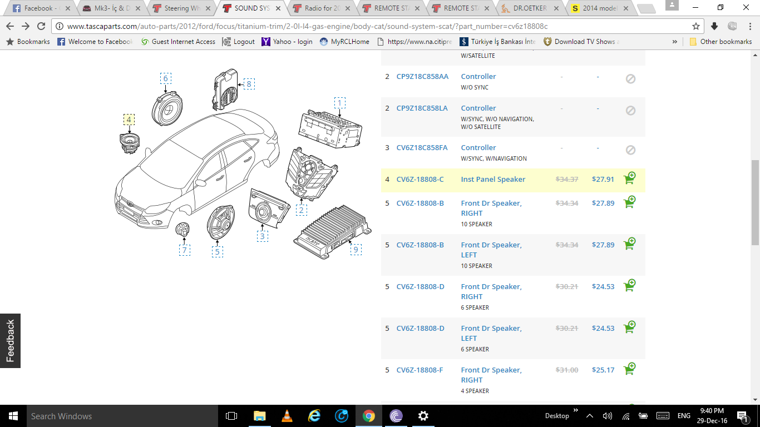The height and width of the screenshot is (427, 760).
Task: Open Settings gear on the taskbar
Action: (423, 416)
